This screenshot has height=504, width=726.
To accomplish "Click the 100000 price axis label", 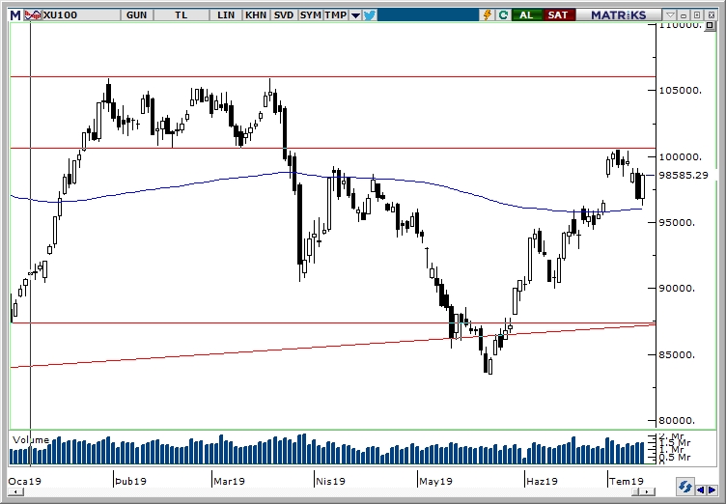I will point(681,157).
